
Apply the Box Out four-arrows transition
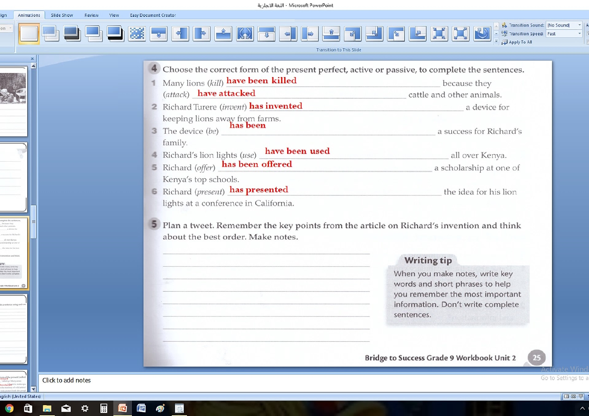point(461,34)
